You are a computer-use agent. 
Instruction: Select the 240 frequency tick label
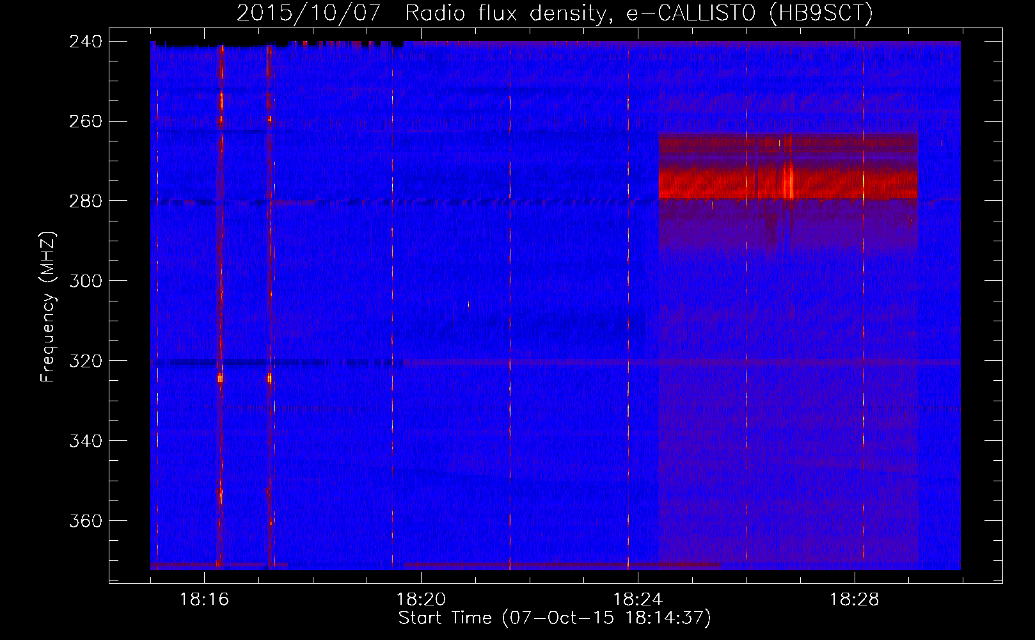click(86, 42)
